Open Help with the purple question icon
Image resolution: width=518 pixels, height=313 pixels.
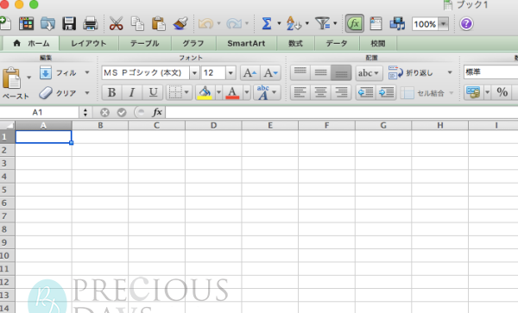(466, 24)
